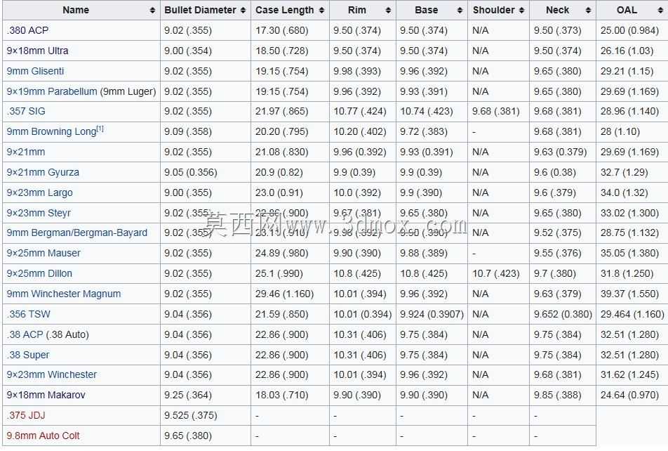Follow the [1] footnote reference
This screenshot has width=668, height=451.
coord(100,129)
